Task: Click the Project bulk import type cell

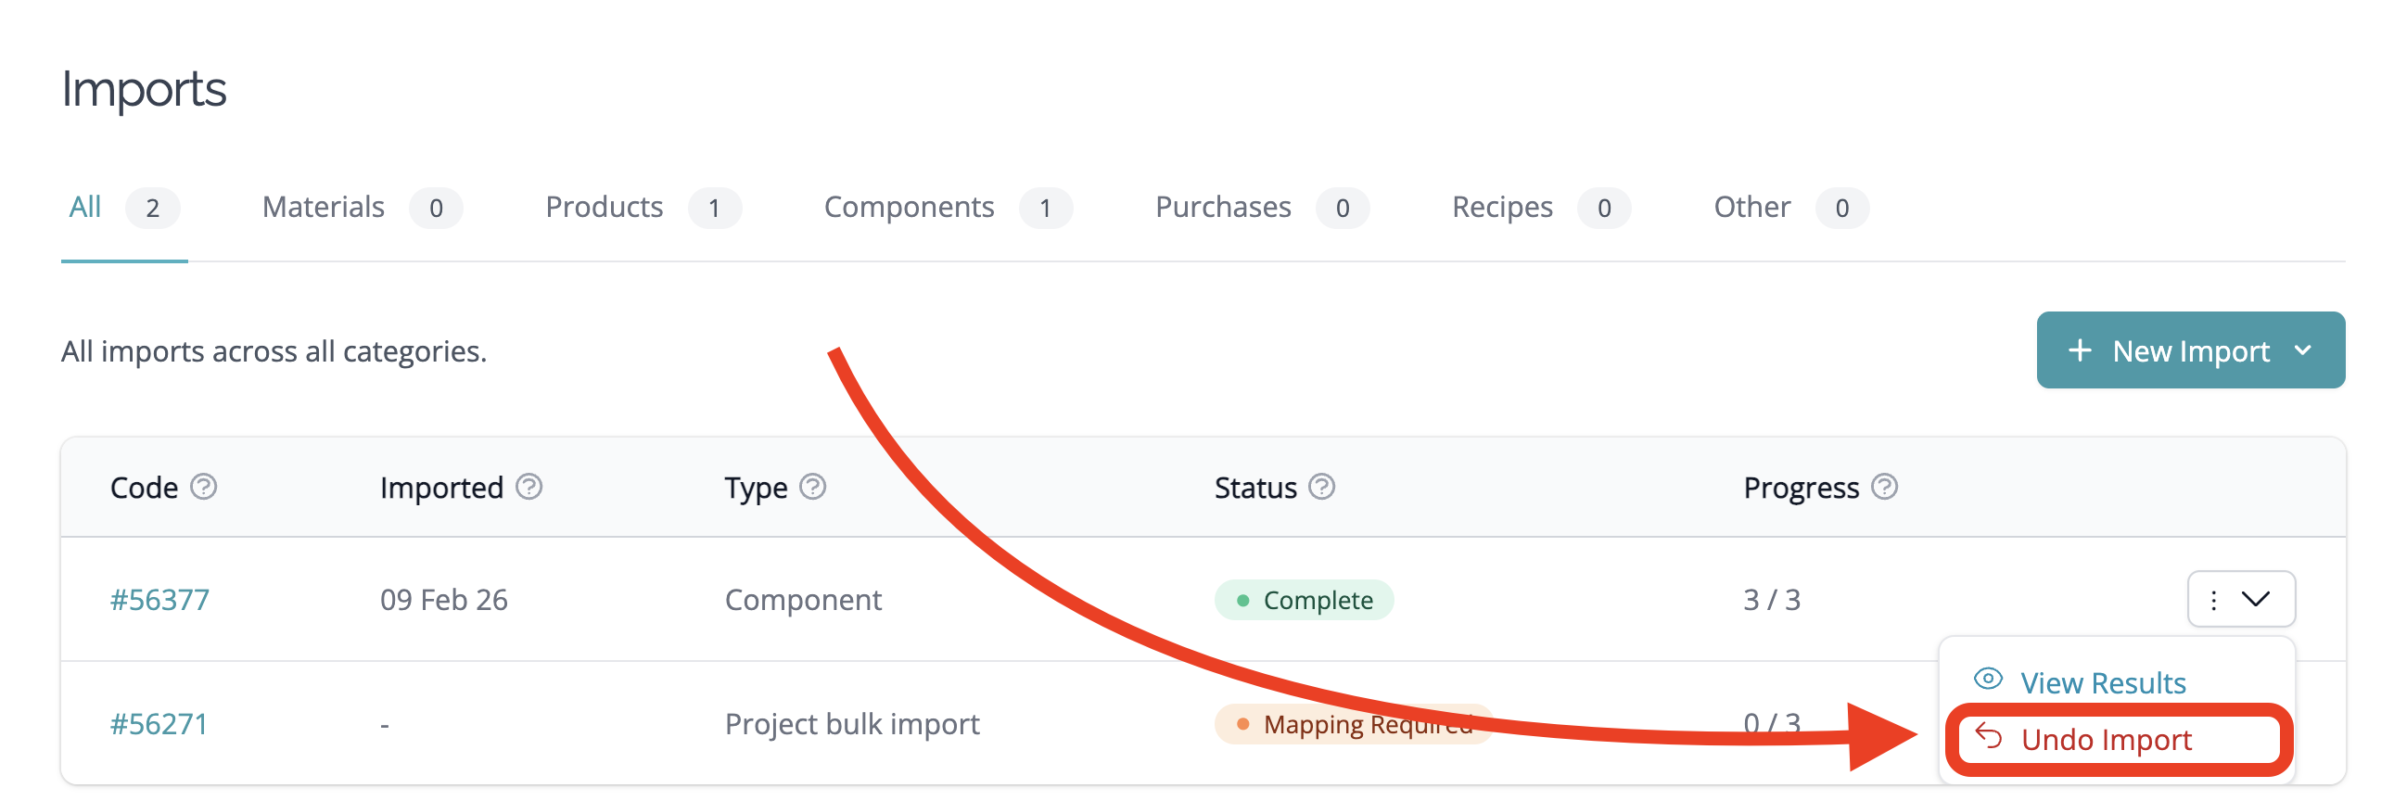Action: 851,724
